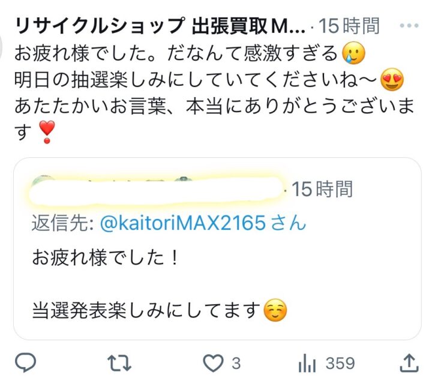Image resolution: width=438 pixels, height=384 pixels.
Task: Click the お疲れ様でした！ quoted text
Action: pos(105,257)
